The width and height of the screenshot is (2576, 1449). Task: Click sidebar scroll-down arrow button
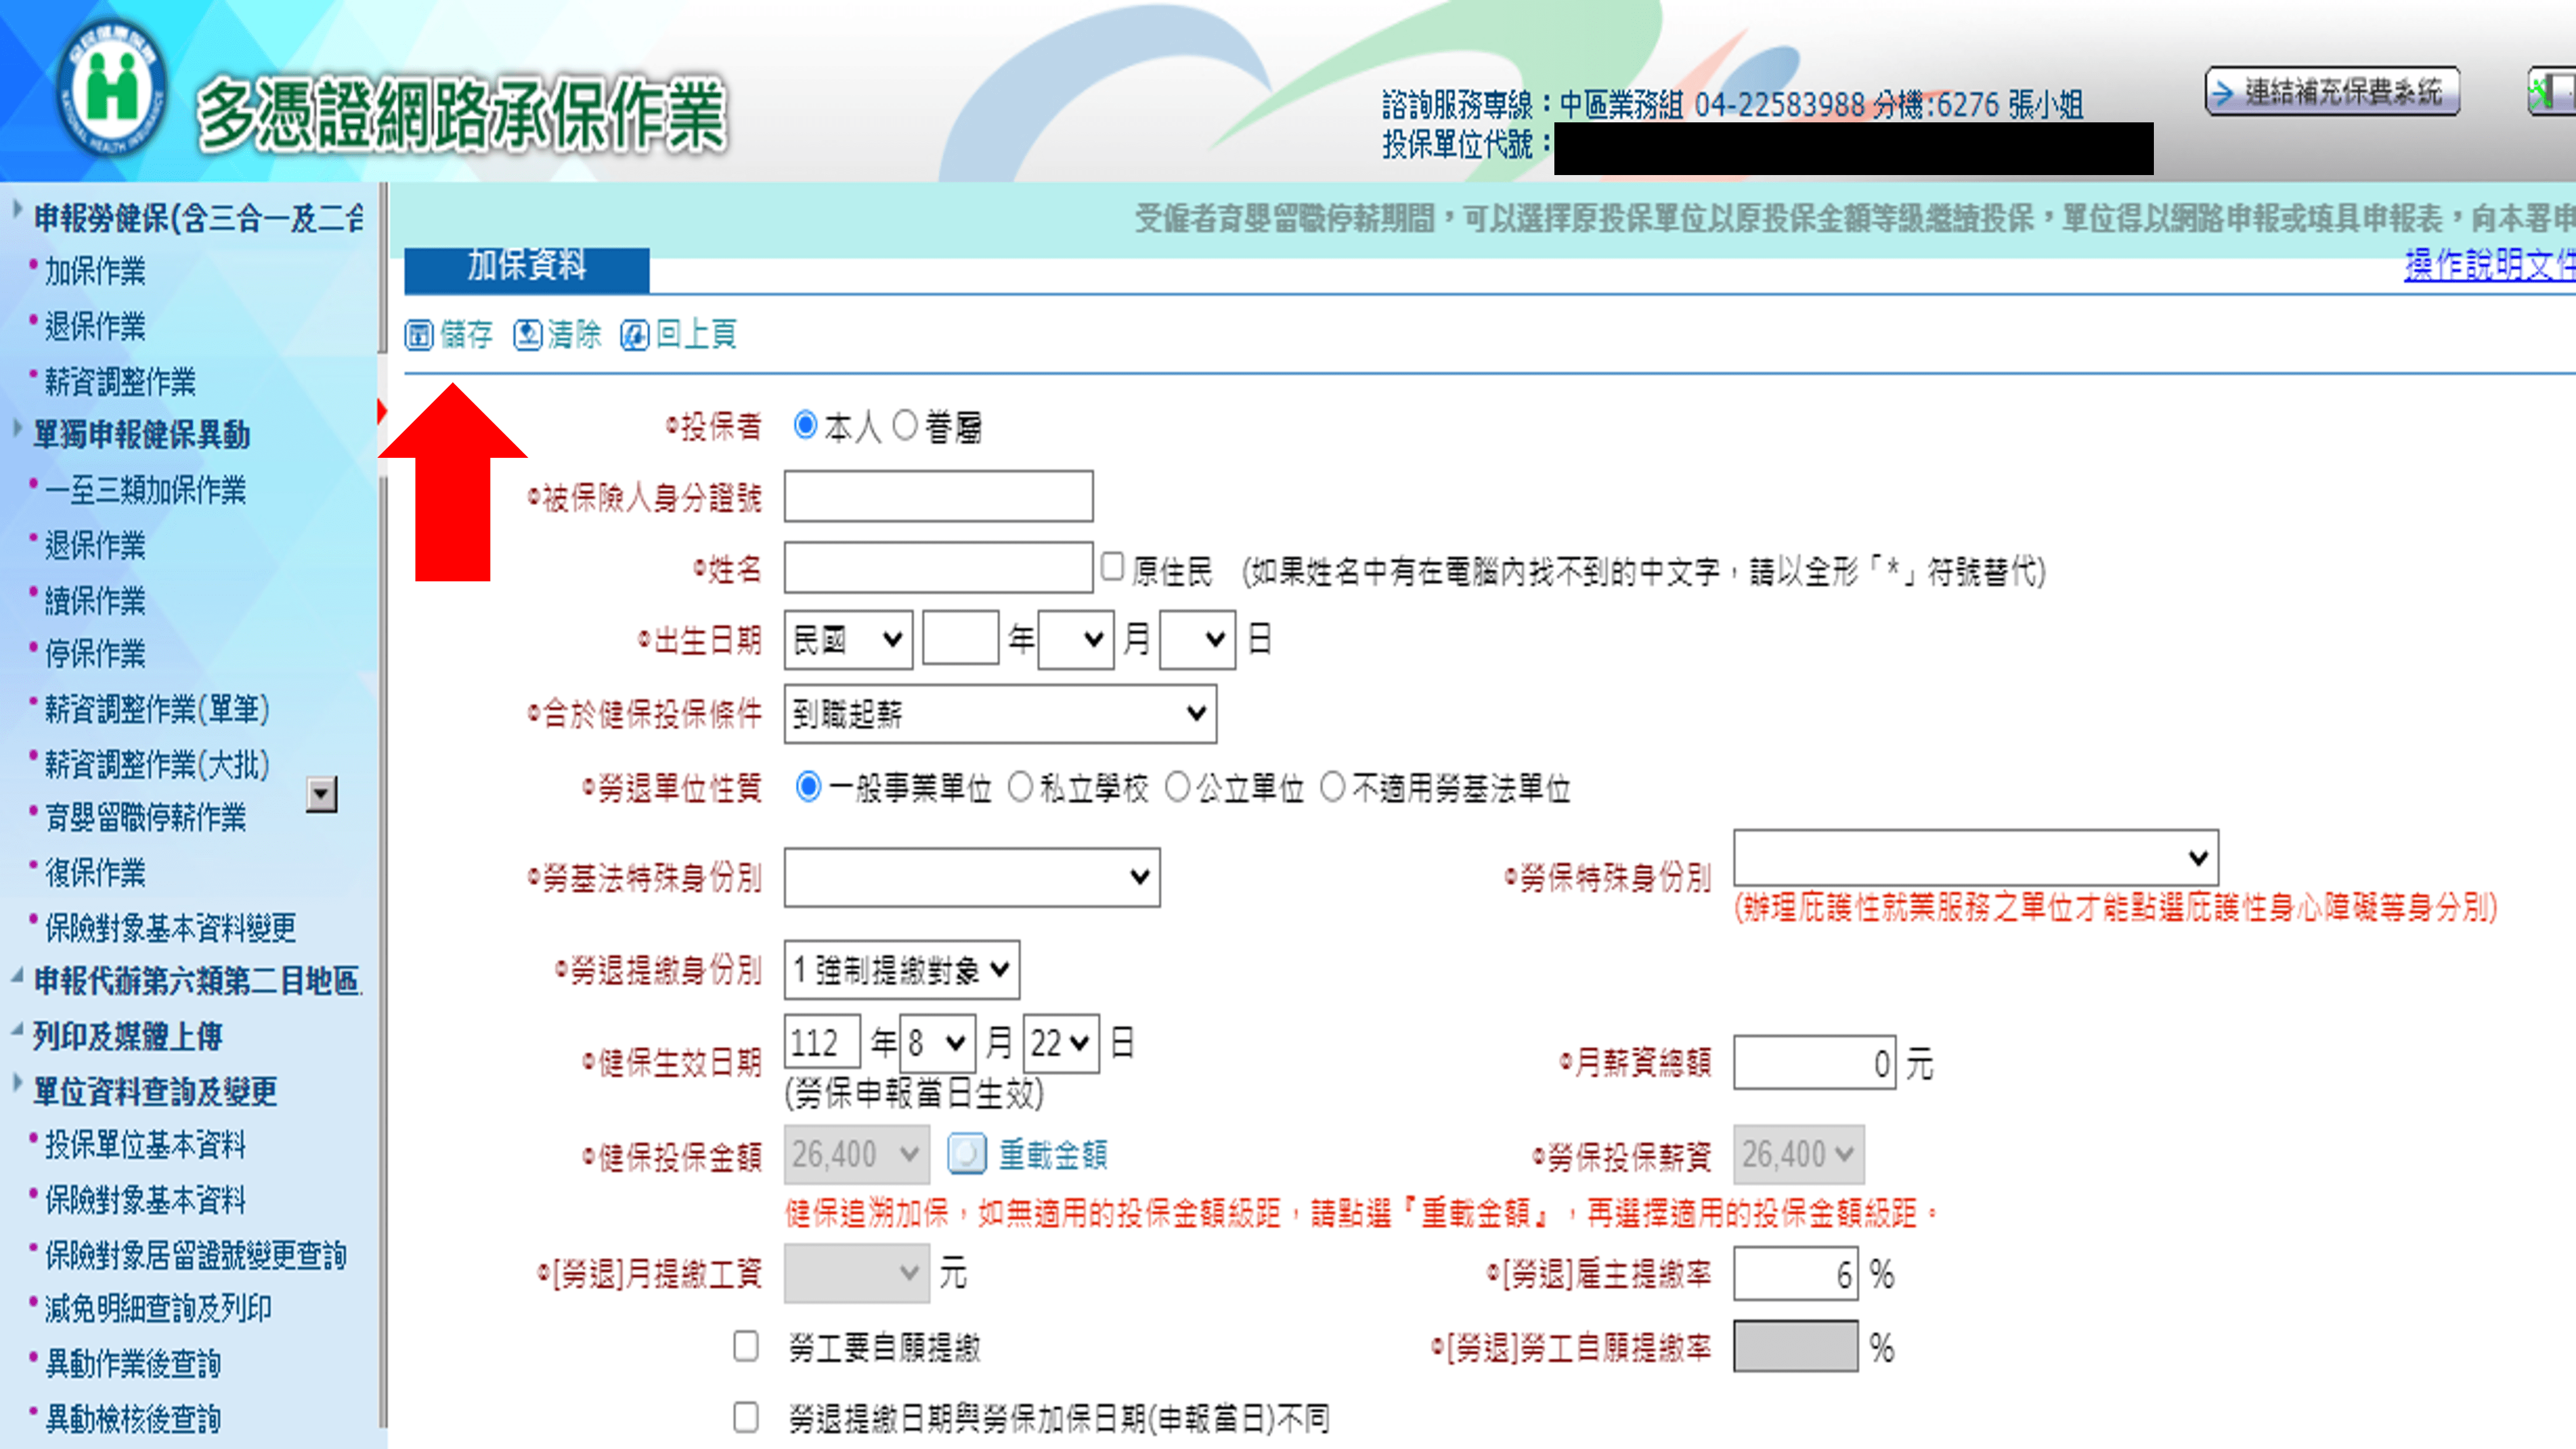(x=321, y=794)
